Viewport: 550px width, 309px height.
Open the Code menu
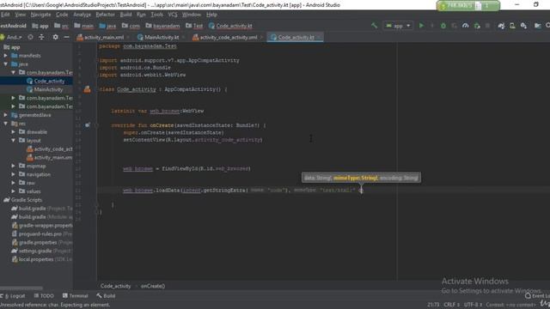click(x=62, y=15)
